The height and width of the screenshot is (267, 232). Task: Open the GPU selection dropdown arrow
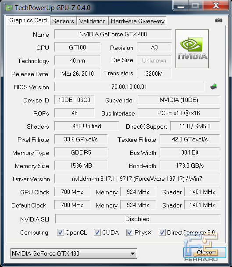pyautogui.click(x=132, y=253)
